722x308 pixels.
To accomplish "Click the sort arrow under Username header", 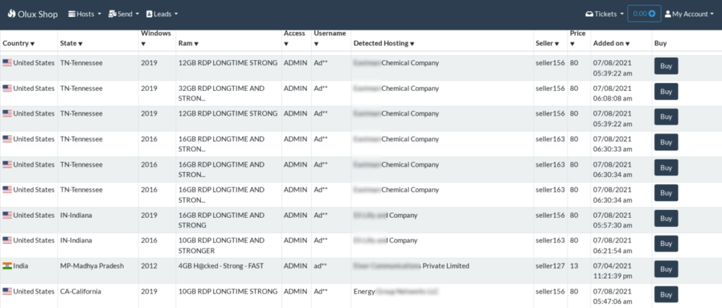I will point(316,44).
